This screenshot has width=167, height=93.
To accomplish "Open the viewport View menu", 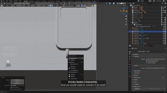I will click(16, 3).
